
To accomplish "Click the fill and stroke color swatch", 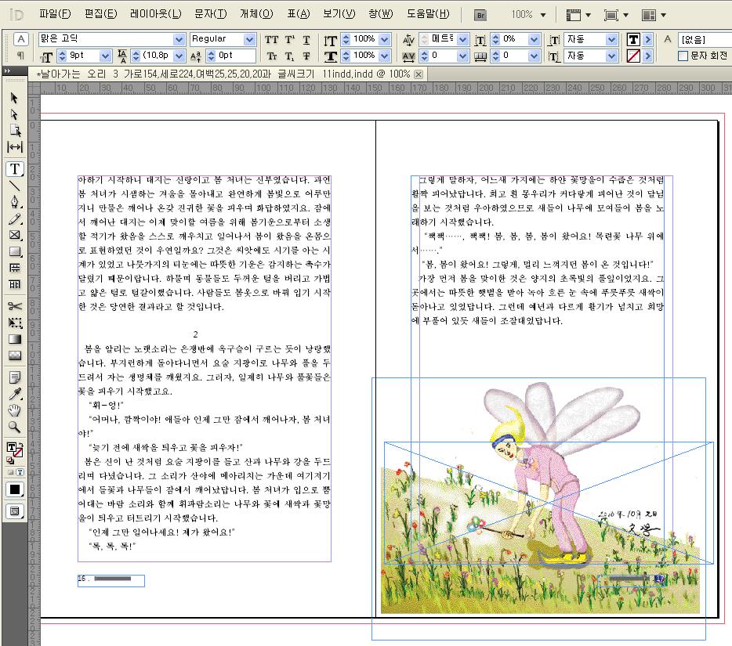I will (15, 449).
